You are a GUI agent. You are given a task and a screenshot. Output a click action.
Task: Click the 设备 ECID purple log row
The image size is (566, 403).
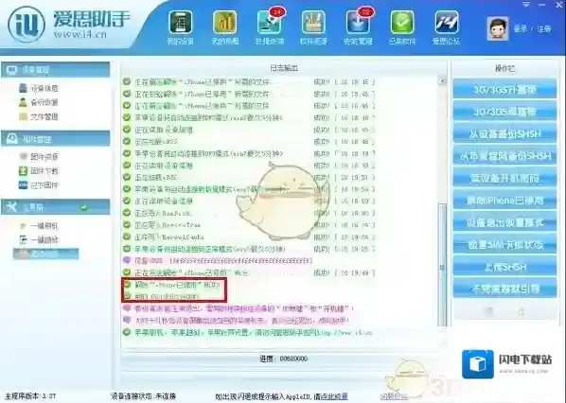(x=218, y=260)
